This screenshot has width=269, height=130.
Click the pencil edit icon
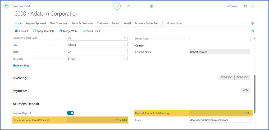(x=117, y=6)
